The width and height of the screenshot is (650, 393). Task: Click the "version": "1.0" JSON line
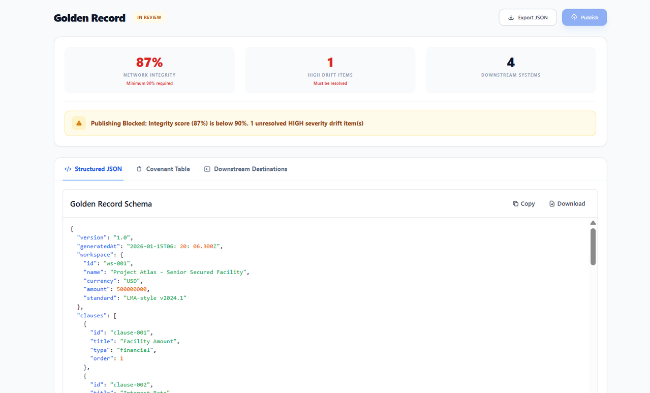click(105, 237)
